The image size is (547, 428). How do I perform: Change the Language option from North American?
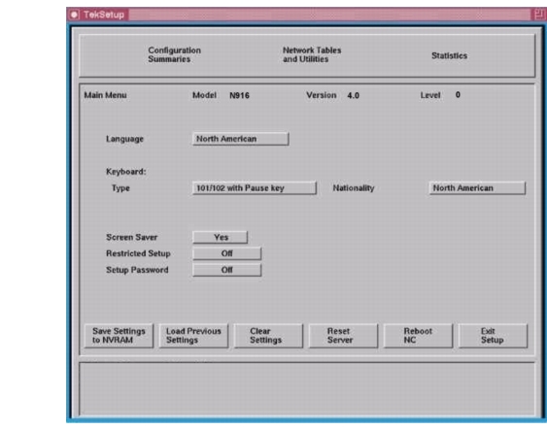[x=240, y=139]
